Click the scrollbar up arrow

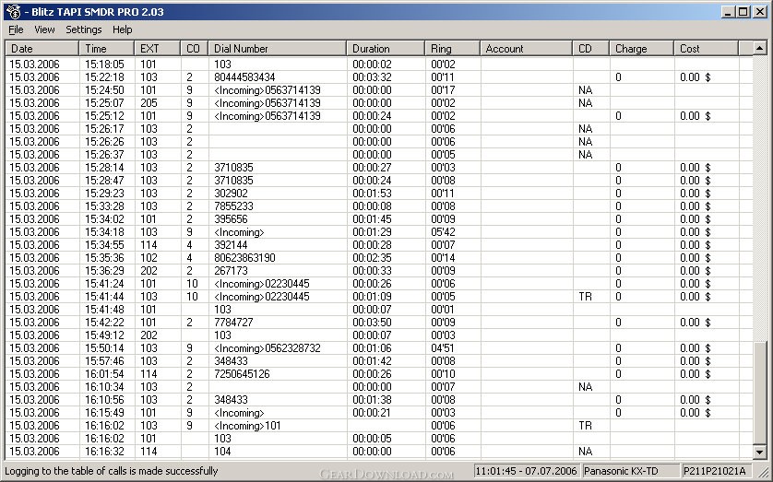point(760,48)
